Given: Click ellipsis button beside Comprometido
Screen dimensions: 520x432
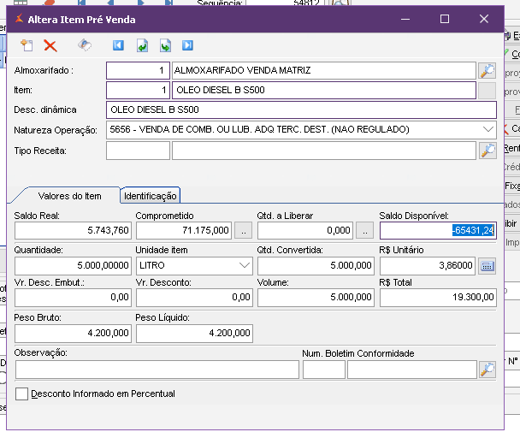Looking at the screenshot, I should [x=243, y=230].
